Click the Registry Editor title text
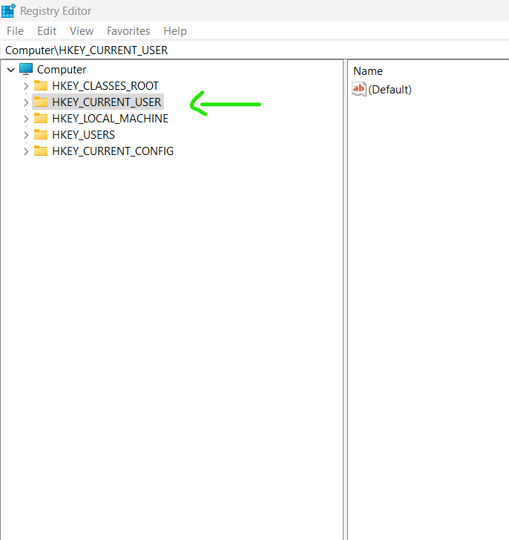This screenshot has width=509, height=540. click(x=56, y=11)
